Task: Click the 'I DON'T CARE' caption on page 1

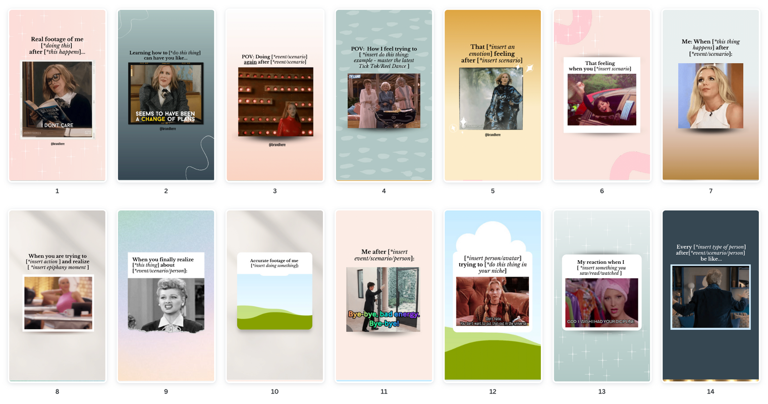Action: pos(58,125)
